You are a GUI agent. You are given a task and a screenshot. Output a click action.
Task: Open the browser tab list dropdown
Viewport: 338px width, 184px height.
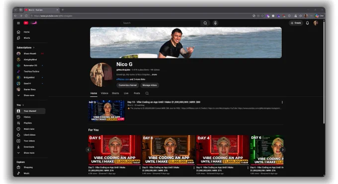pyautogui.click(x=15, y=10)
